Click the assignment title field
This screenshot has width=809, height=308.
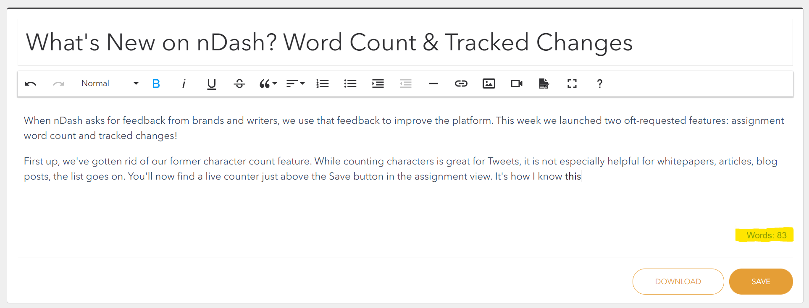click(405, 42)
